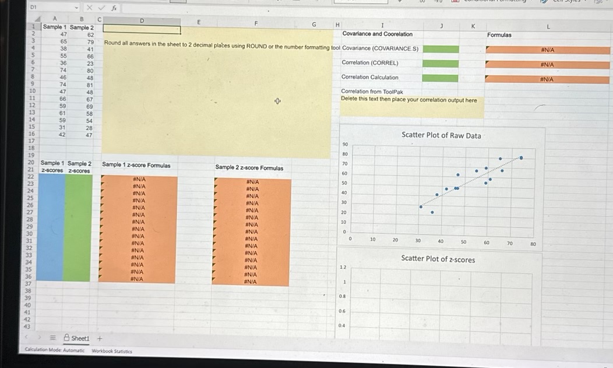Click orange #N/A cell in Correlation (CORREL) row

tap(547, 65)
